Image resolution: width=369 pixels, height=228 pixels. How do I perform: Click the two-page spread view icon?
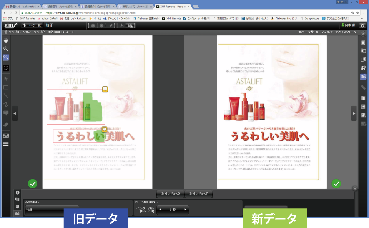(x=363, y=51)
